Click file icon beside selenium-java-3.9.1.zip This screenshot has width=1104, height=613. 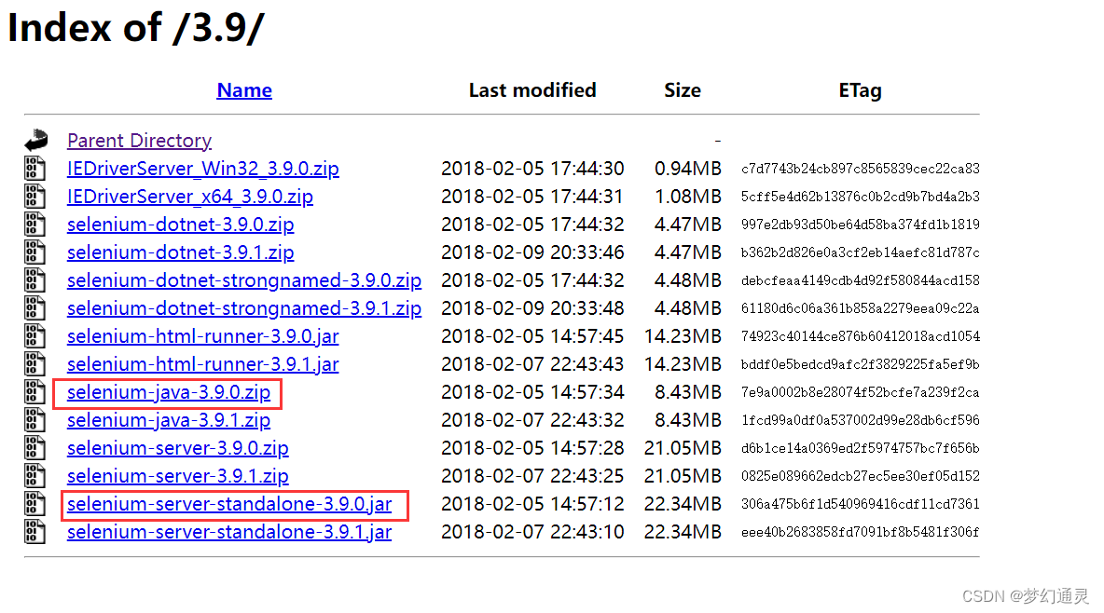pyautogui.click(x=34, y=420)
